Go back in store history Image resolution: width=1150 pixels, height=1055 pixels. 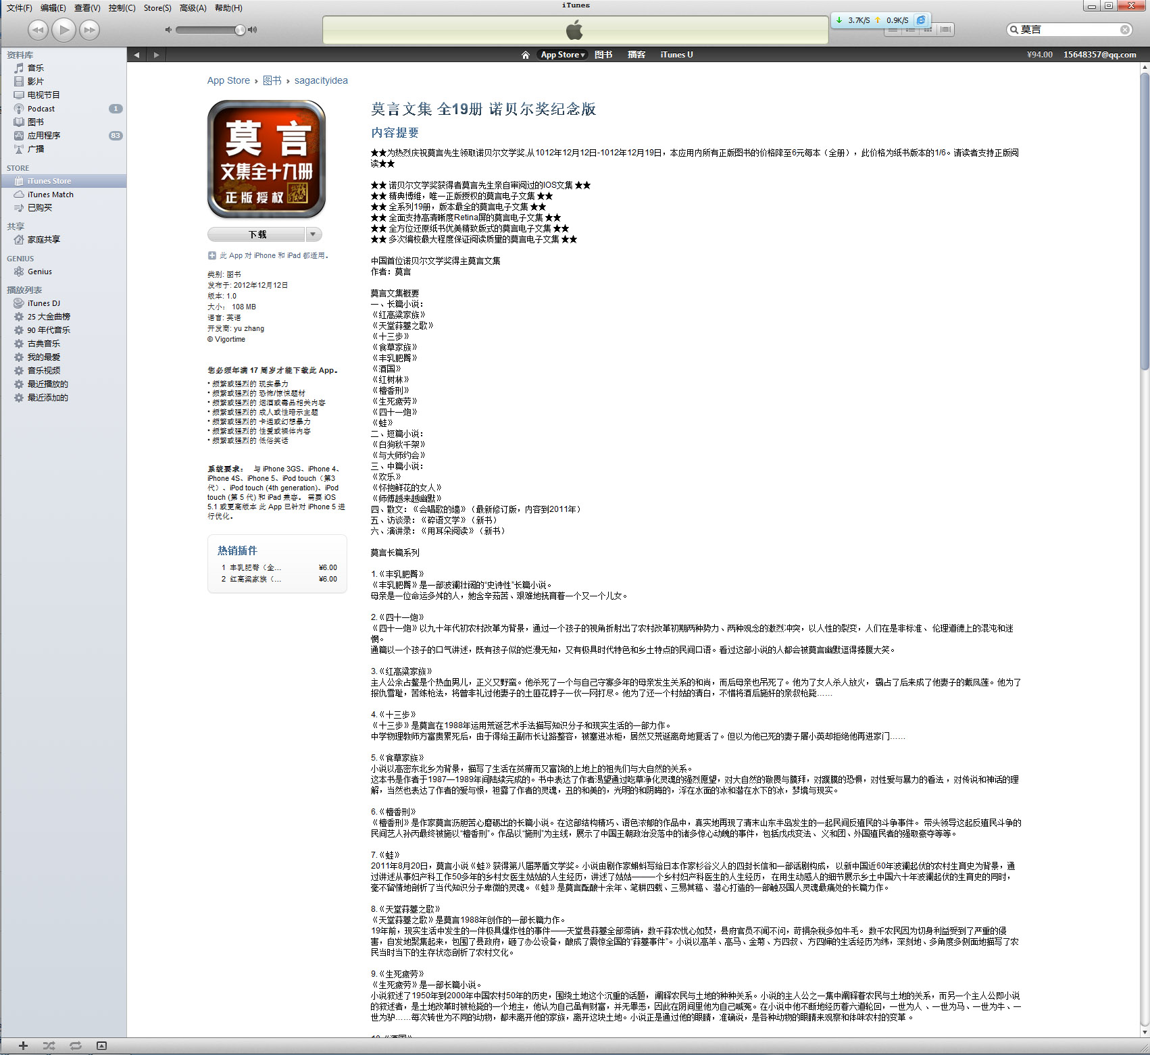(x=137, y=55)
